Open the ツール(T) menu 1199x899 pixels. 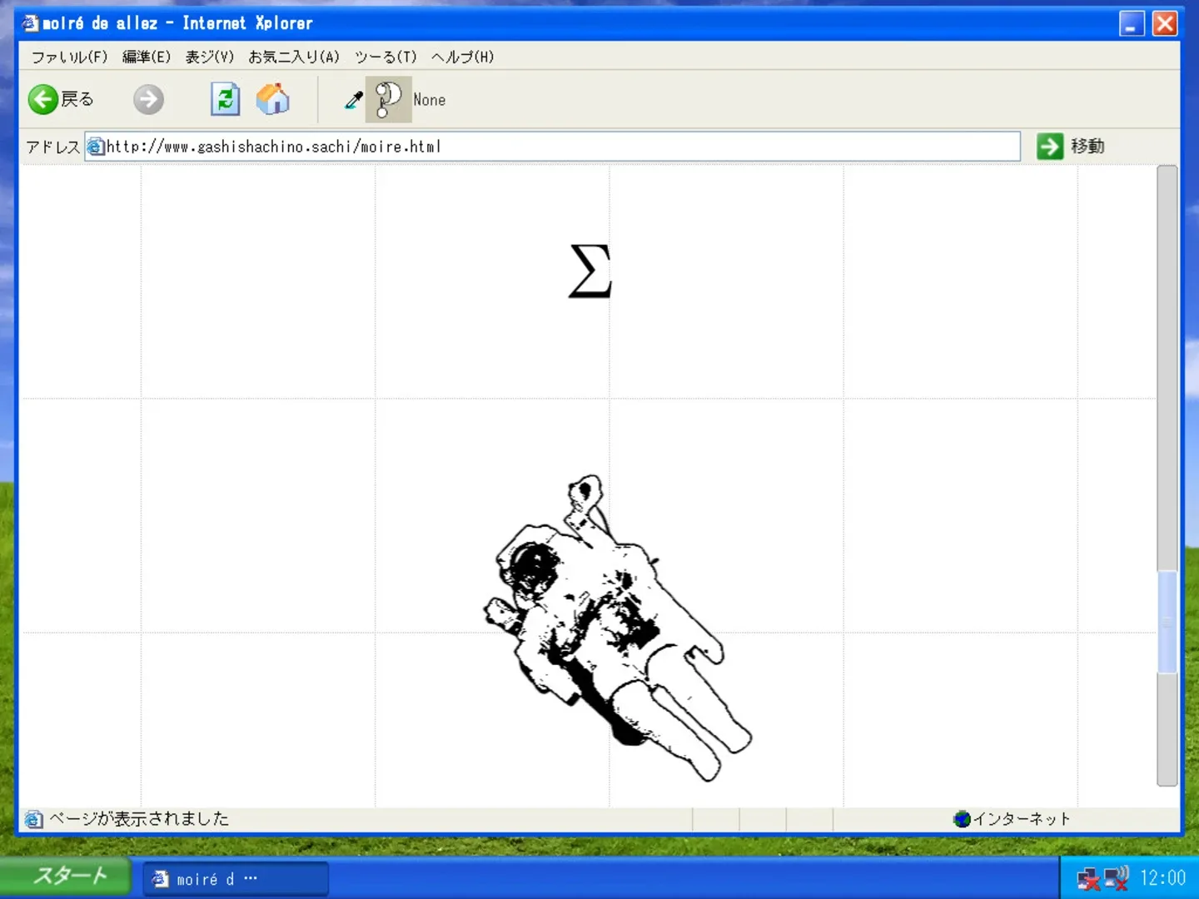pyautogui.click(x=386, y=57)
